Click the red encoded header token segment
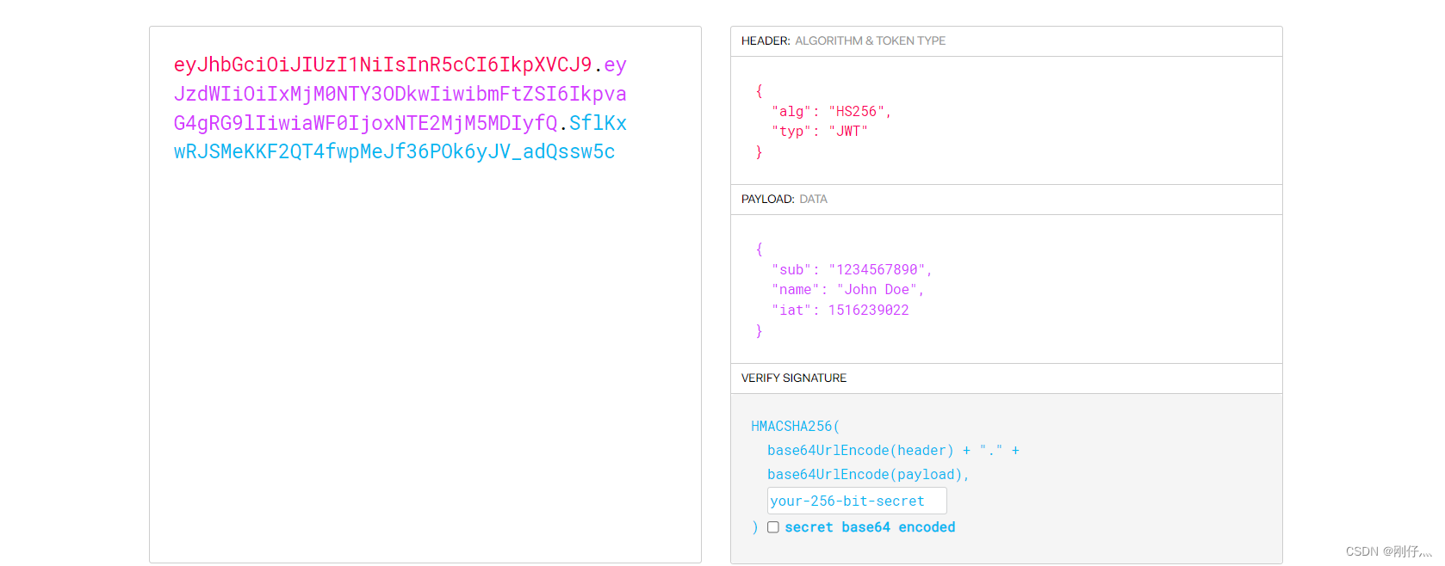 [x=383, y=65]
